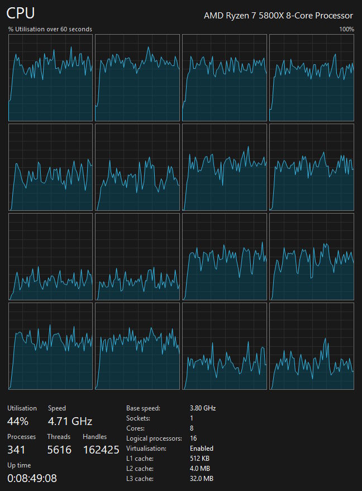This screenshot has height=491, width=362.
Task: Click the Threads label
Action: point(59,437)
